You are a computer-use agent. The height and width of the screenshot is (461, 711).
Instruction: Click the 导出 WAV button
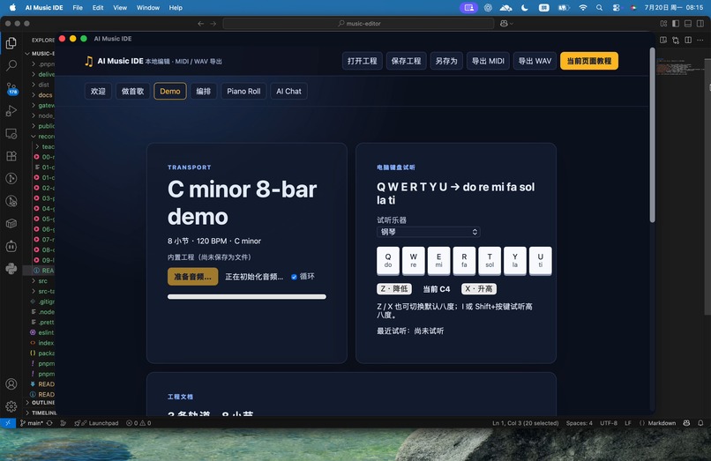pos(535,61)
